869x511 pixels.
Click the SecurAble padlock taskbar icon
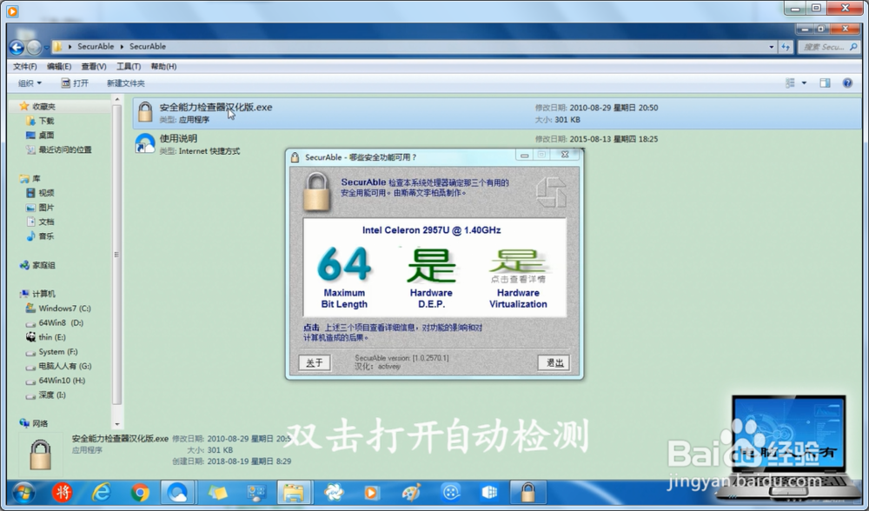pos(527,492)
